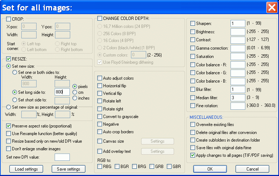Click the Set new DPI value field
Image resolution: width=279 pixels, height=176 pixels.
62,157
